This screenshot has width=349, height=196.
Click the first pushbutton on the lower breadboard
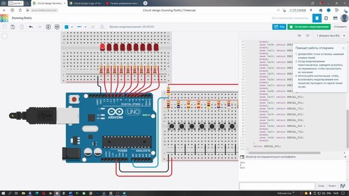click(x=172, y=126)
